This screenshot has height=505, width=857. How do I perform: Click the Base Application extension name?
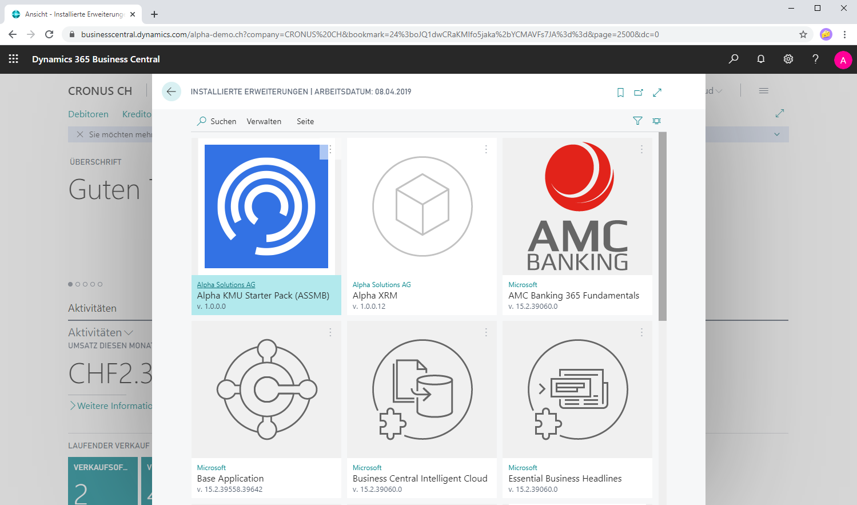[230, 479]
